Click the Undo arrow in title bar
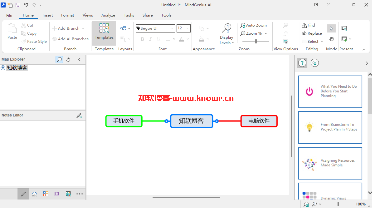 coord(26,5)
